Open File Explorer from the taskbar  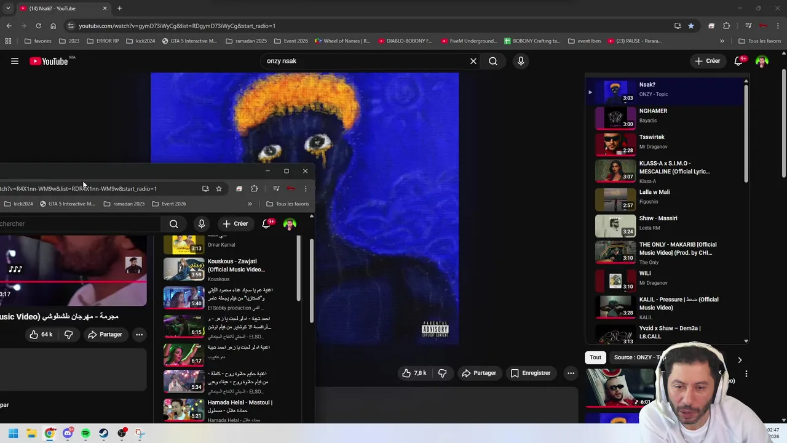tap(31, 433)
